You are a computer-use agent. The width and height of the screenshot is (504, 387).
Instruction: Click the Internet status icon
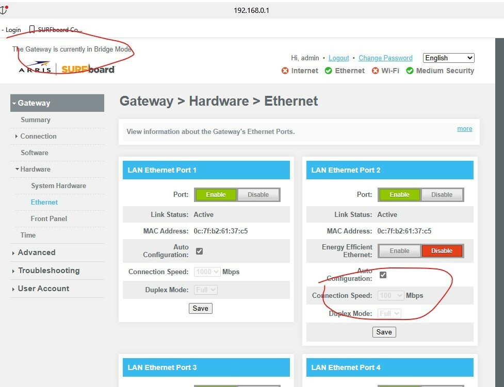tap(285, 71)
